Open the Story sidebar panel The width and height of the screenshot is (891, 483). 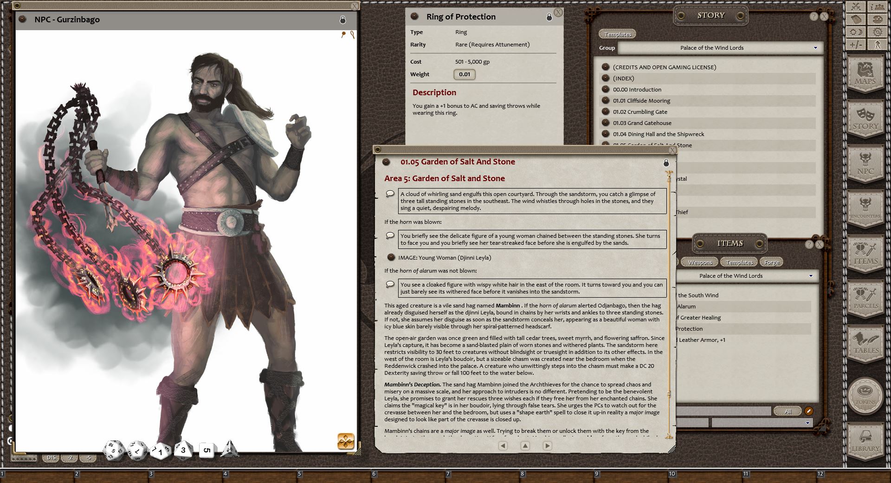[x=865, y=119]
